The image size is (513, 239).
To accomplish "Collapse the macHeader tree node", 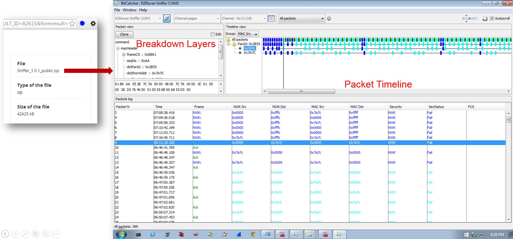I will (x=118, y=48).
